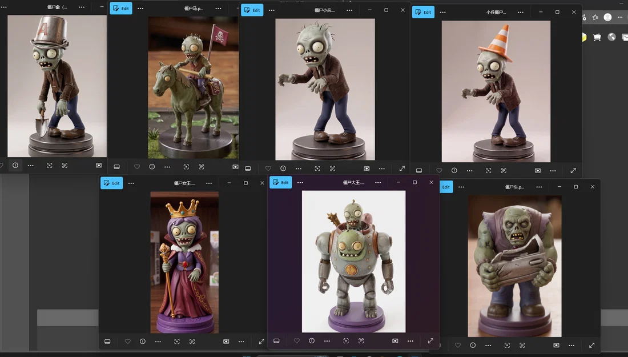Run visual search in 僵尸女王 window
This screenshot has width=628, height=357.
[x=176, y=342]
